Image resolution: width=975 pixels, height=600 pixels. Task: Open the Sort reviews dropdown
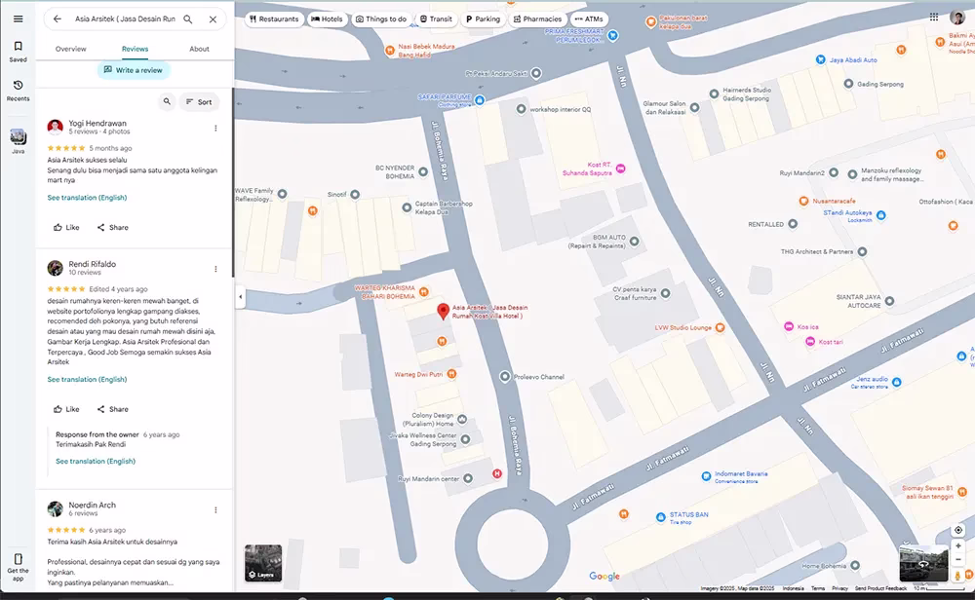coord(199,101)
